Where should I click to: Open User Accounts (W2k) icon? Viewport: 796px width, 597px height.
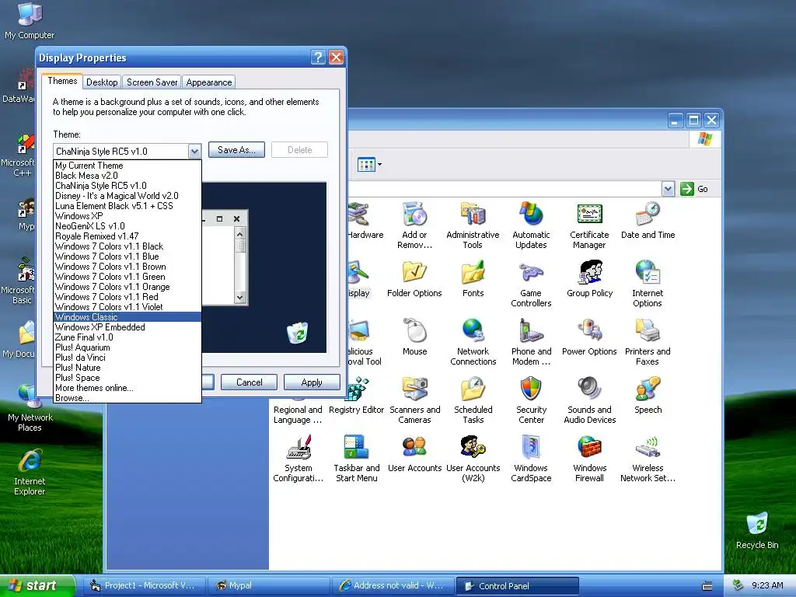click(473, 459)
